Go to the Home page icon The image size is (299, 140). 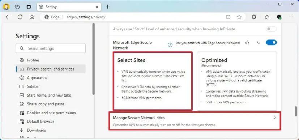click(32, 17)
